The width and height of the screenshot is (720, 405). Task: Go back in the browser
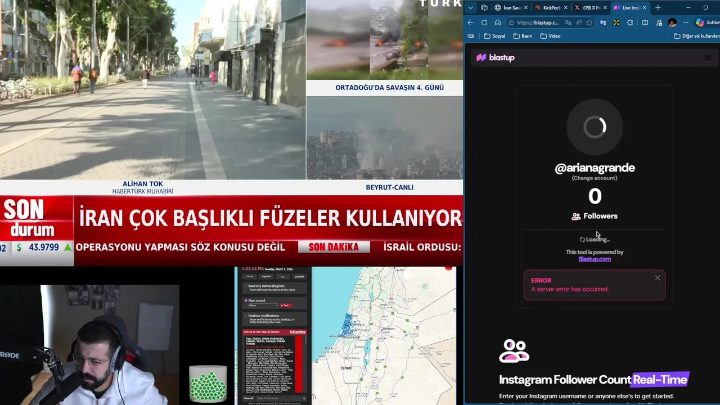(x=471, y=22)
